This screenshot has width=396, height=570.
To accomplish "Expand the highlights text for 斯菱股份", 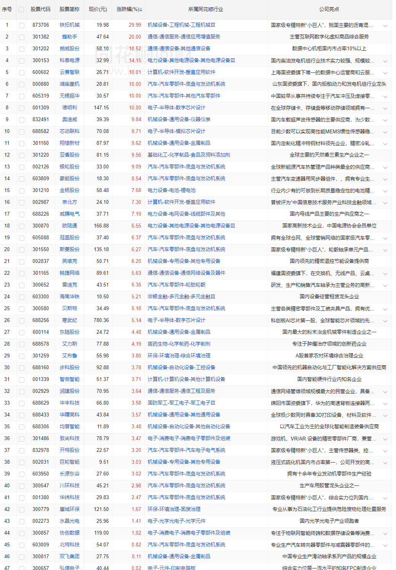I will pos(385,250).
